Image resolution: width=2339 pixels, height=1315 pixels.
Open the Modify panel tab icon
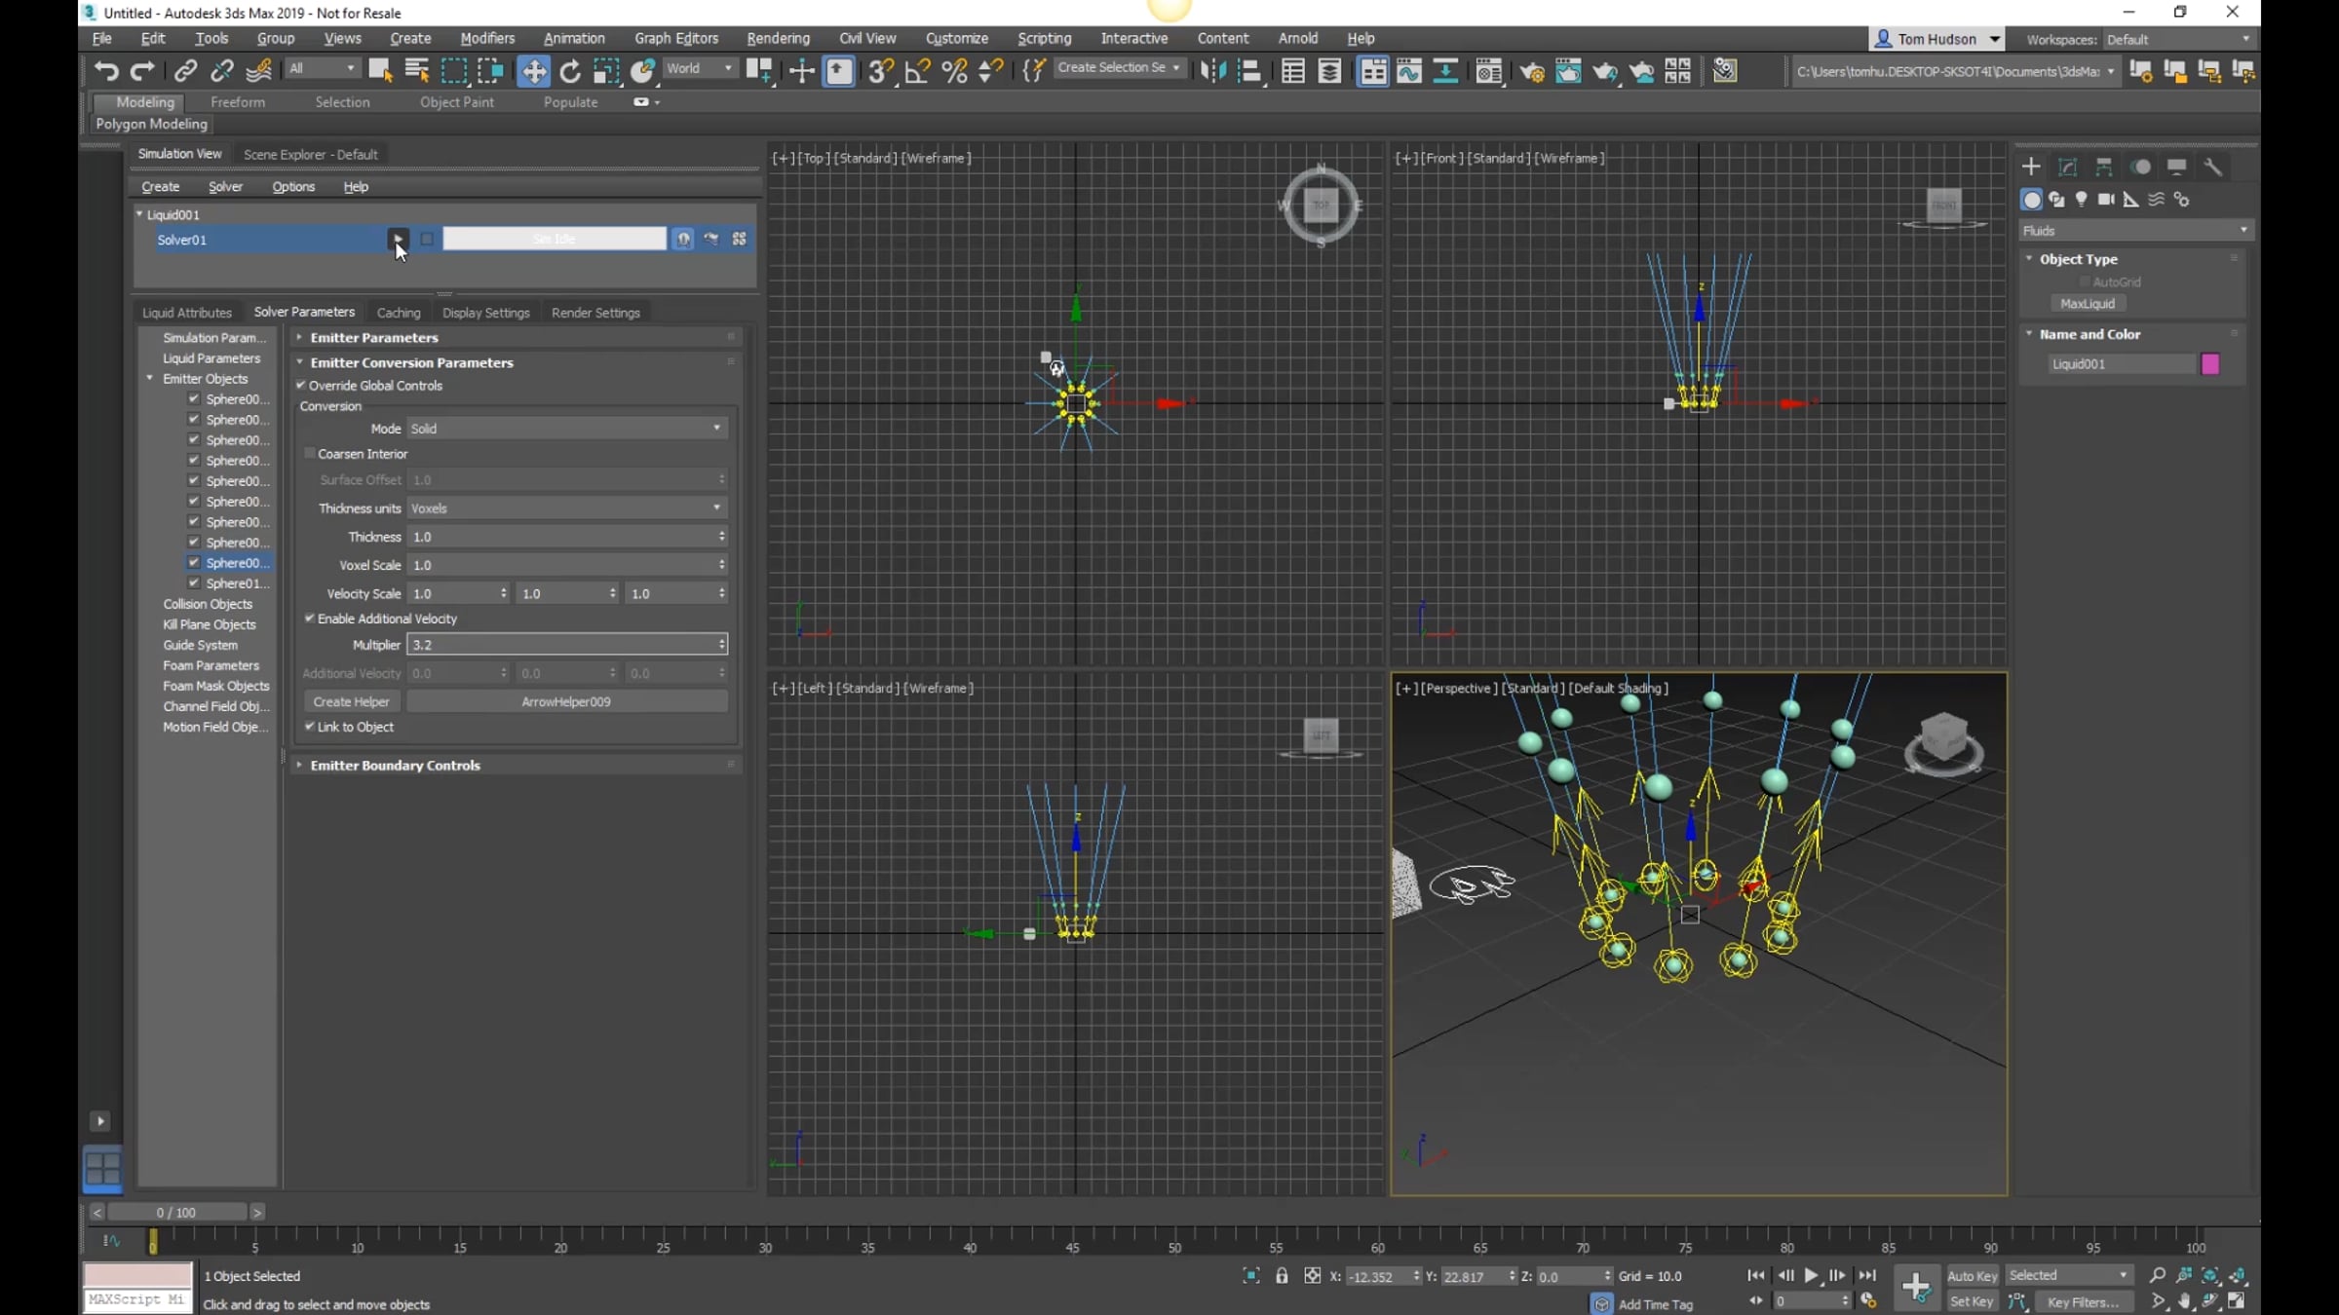click(2068, 167)
